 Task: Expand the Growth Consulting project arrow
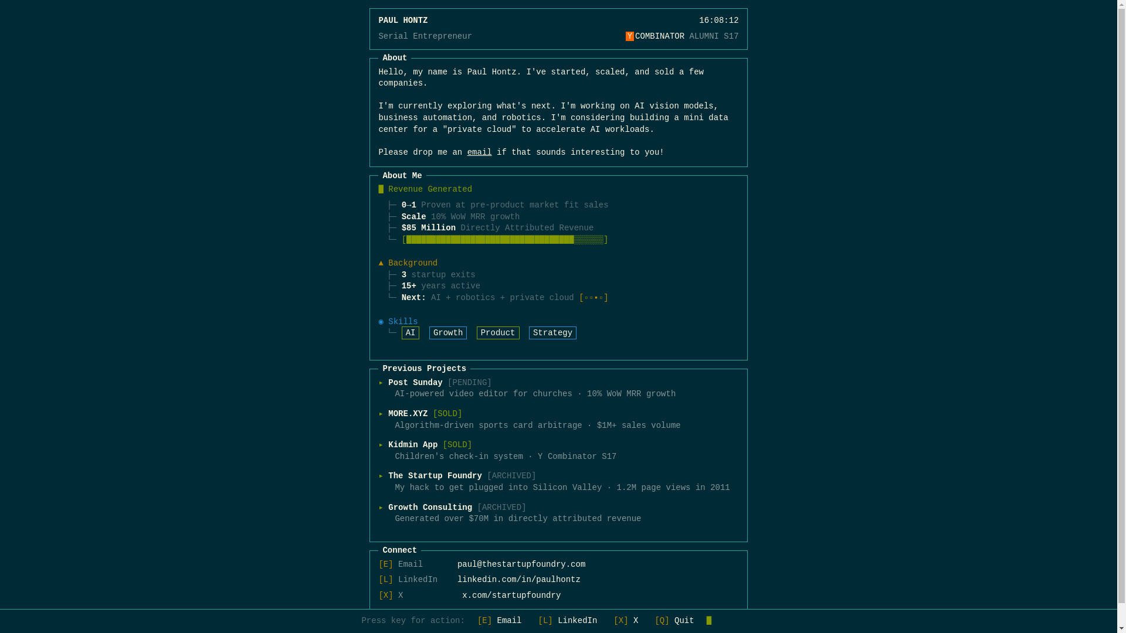tap(381, 508)
